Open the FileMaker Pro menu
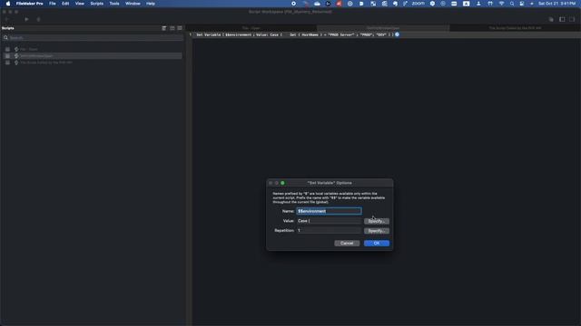The width and height of the screenshot is (581, 326). tap(29, 4)
